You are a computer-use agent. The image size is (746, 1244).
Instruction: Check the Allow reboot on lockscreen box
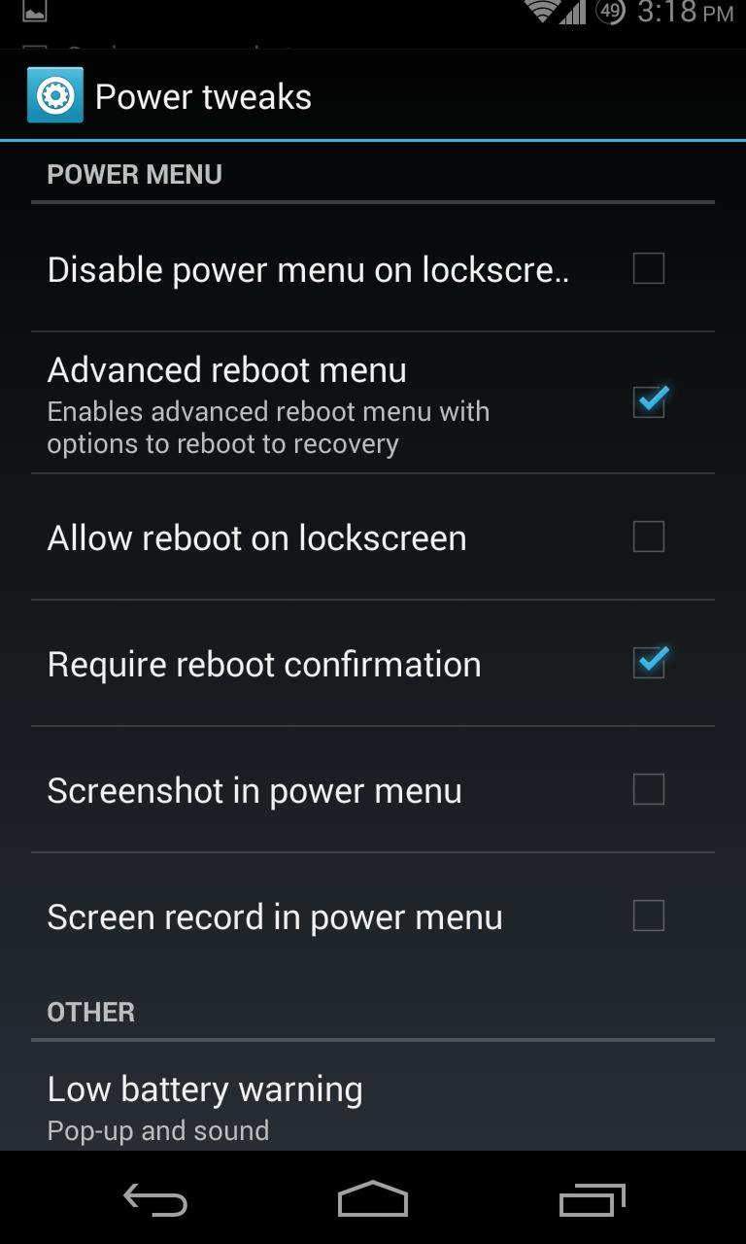649,536
